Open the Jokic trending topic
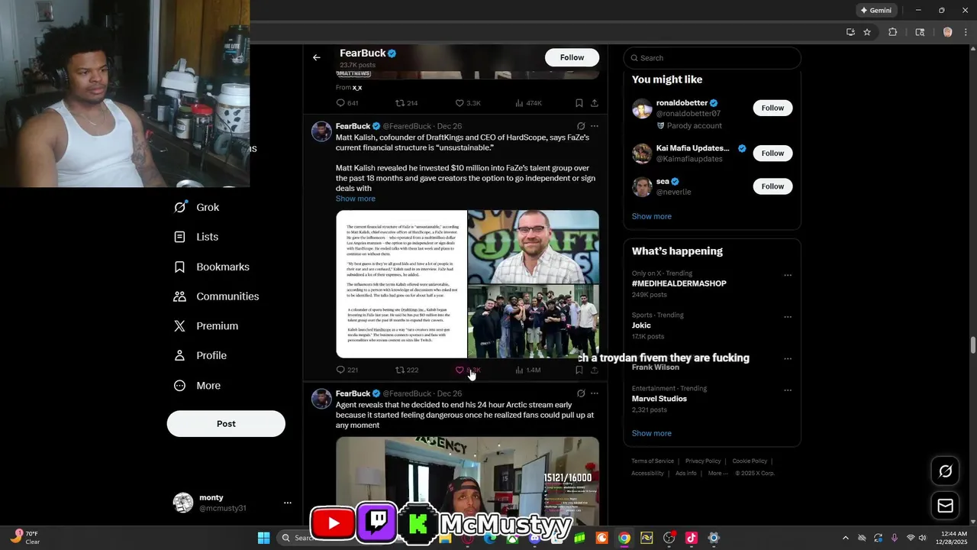The width and height of the screenshot is (977, 550). [641, 325]
